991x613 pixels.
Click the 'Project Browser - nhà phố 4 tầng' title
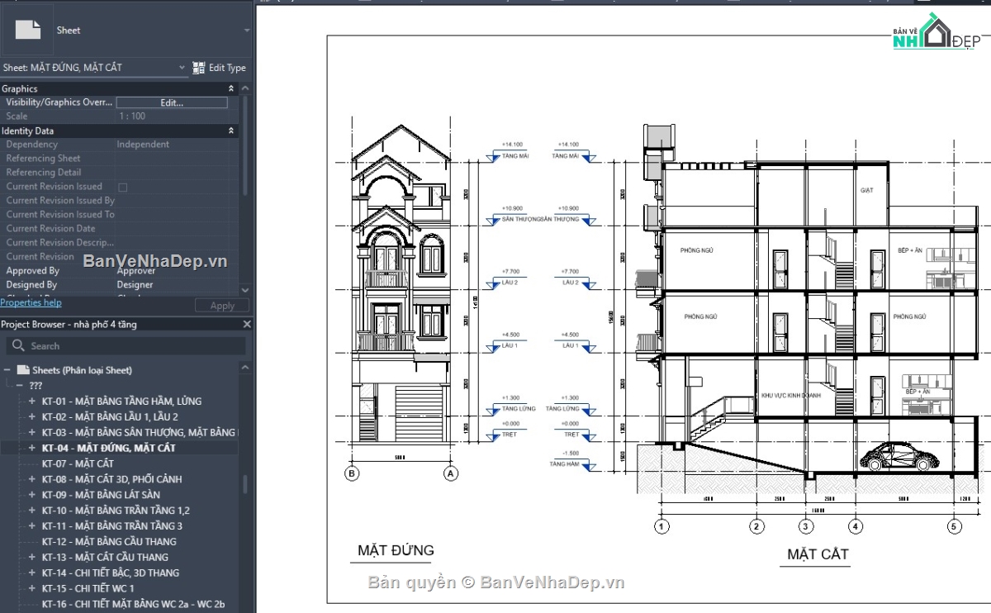pyautogui.click(x=69, y=325)
